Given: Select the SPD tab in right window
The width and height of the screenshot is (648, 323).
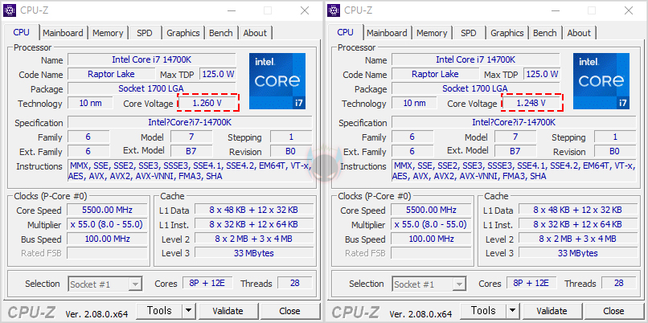Looking at the screenshot, I should [469, 33].
